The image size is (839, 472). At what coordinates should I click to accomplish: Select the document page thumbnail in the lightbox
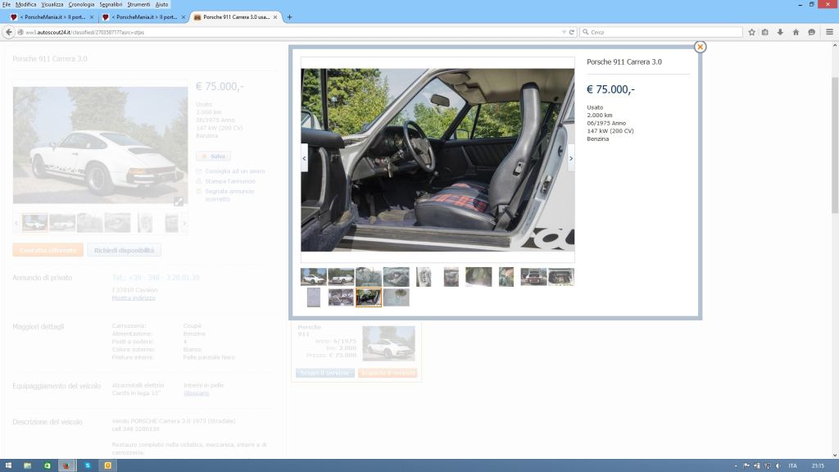tap(314, 297)
